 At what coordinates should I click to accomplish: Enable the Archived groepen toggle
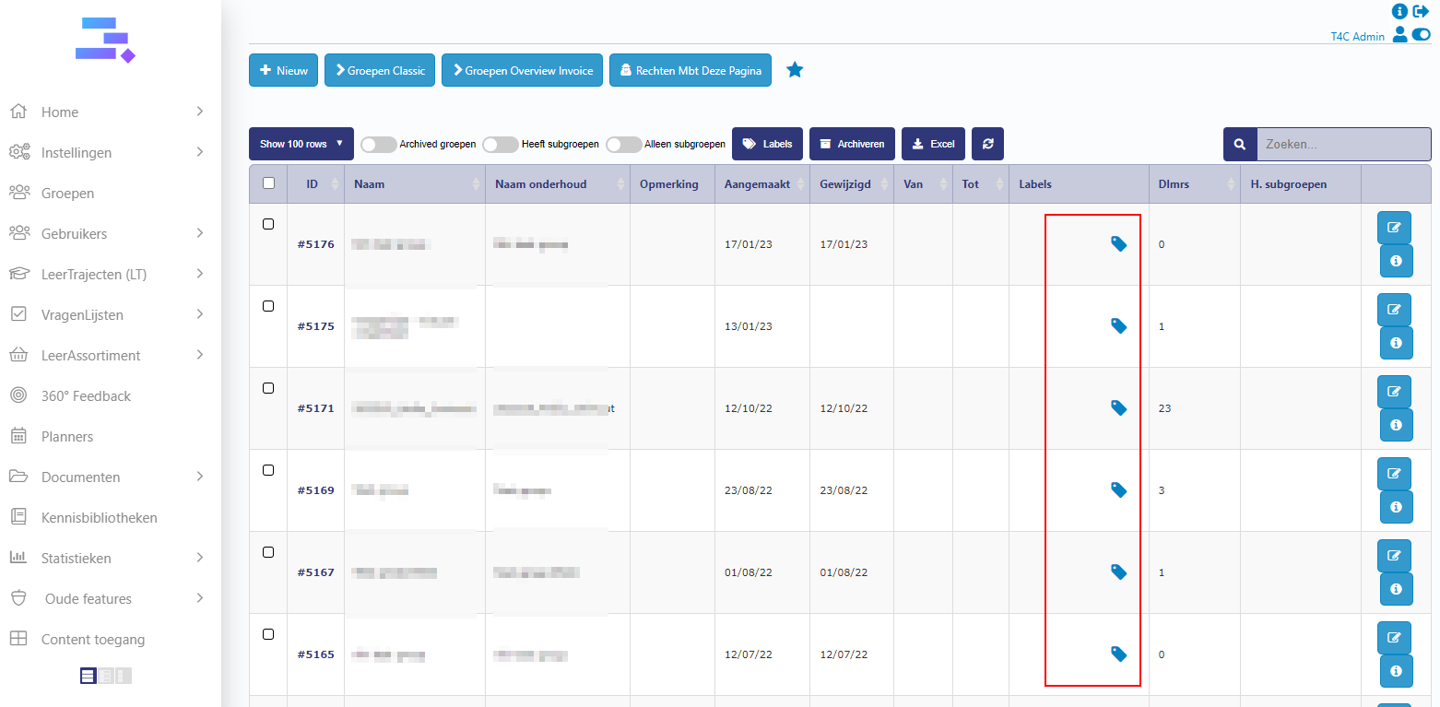pos(379,145)
